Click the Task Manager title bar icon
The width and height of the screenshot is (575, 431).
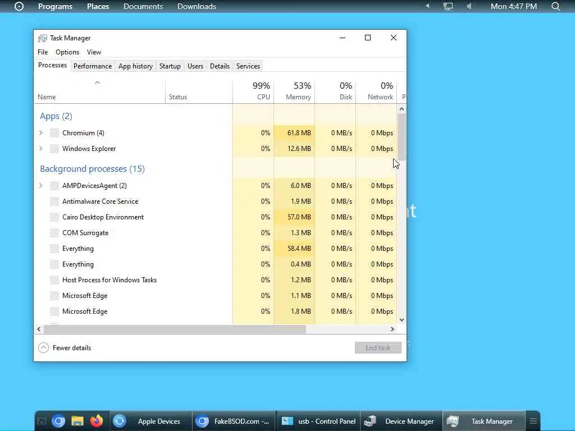pos(43,38)
